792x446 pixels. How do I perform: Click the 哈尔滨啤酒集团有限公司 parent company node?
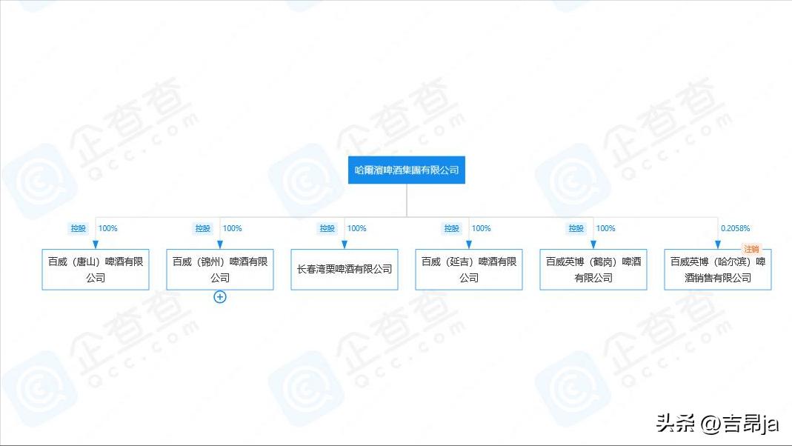407,170
